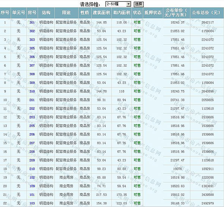Select room number 305
224x207 pixels.
pyautogui.click(x=32, y=48)
